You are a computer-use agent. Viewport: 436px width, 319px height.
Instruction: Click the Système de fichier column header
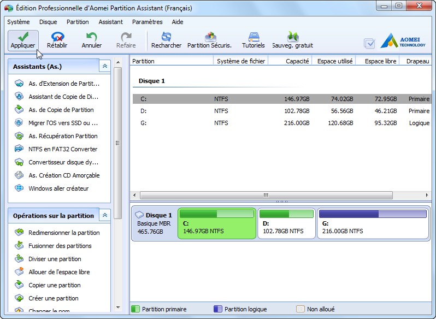(x=241, y=61)
